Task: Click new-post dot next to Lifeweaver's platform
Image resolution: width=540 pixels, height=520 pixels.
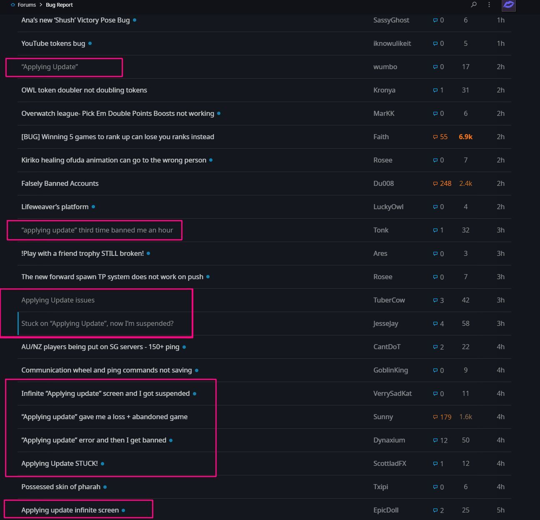Action: [93, 207]
